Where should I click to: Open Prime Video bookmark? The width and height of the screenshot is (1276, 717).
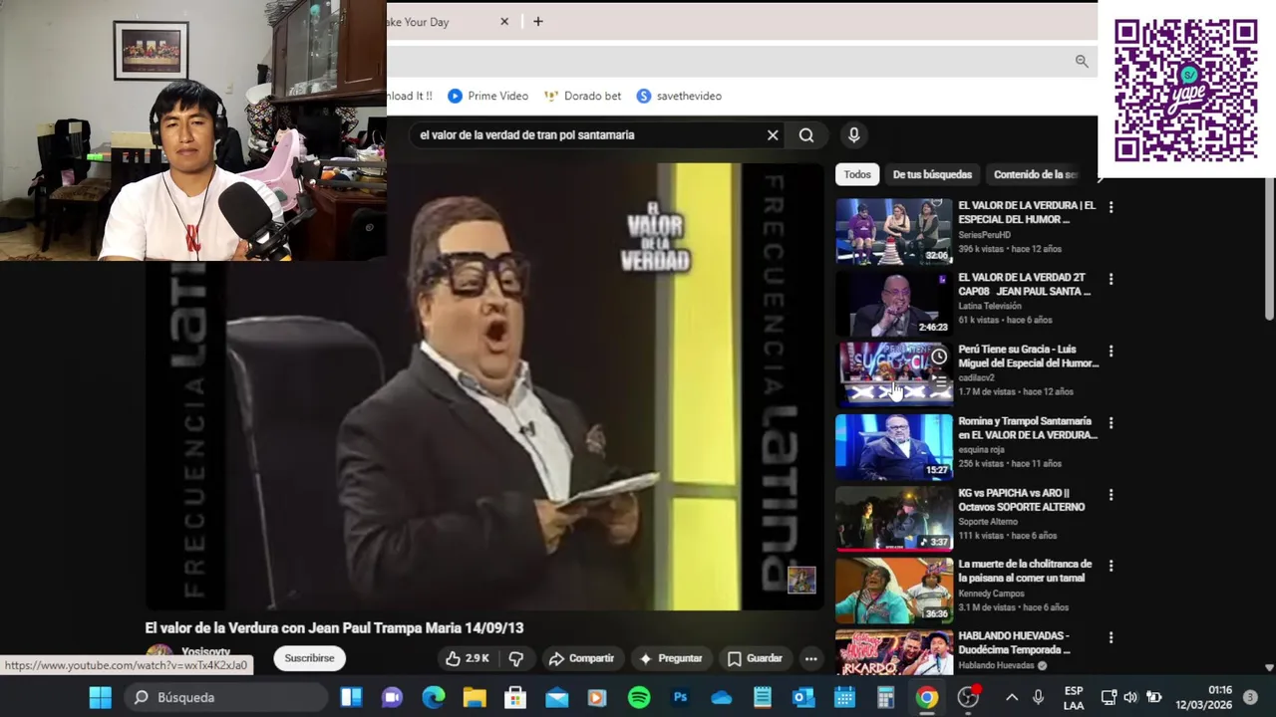pos(487,96)
